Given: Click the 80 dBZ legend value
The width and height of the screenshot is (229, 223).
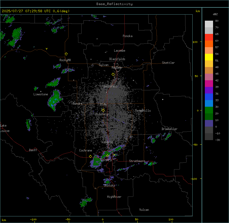Looking at the screenshot, I should (x=217, y=21).
